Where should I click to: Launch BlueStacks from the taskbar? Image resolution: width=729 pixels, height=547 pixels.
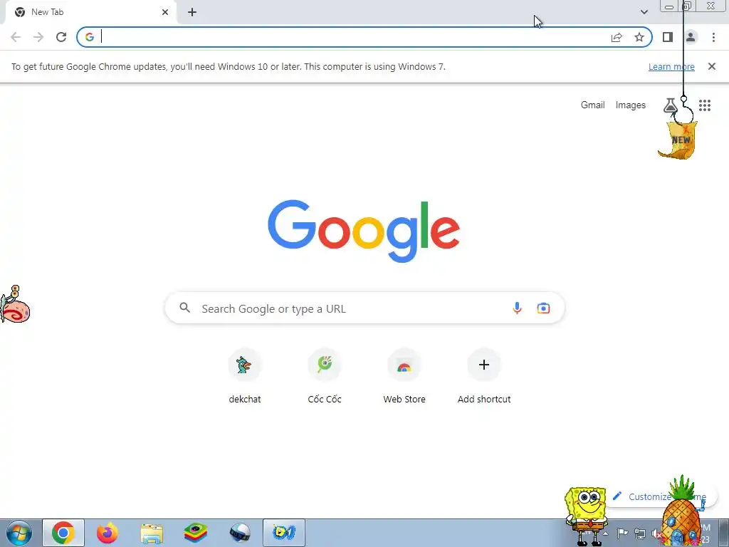[196, 533]
